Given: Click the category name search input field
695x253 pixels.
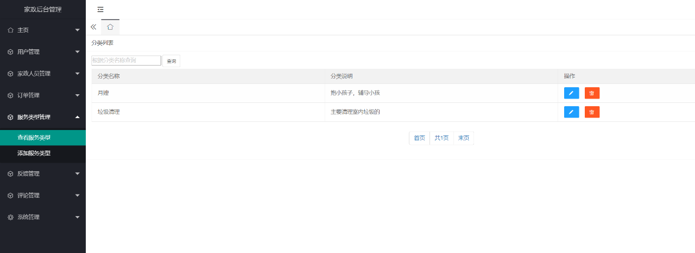Looking at the screenshot, I should pos(126,61).
